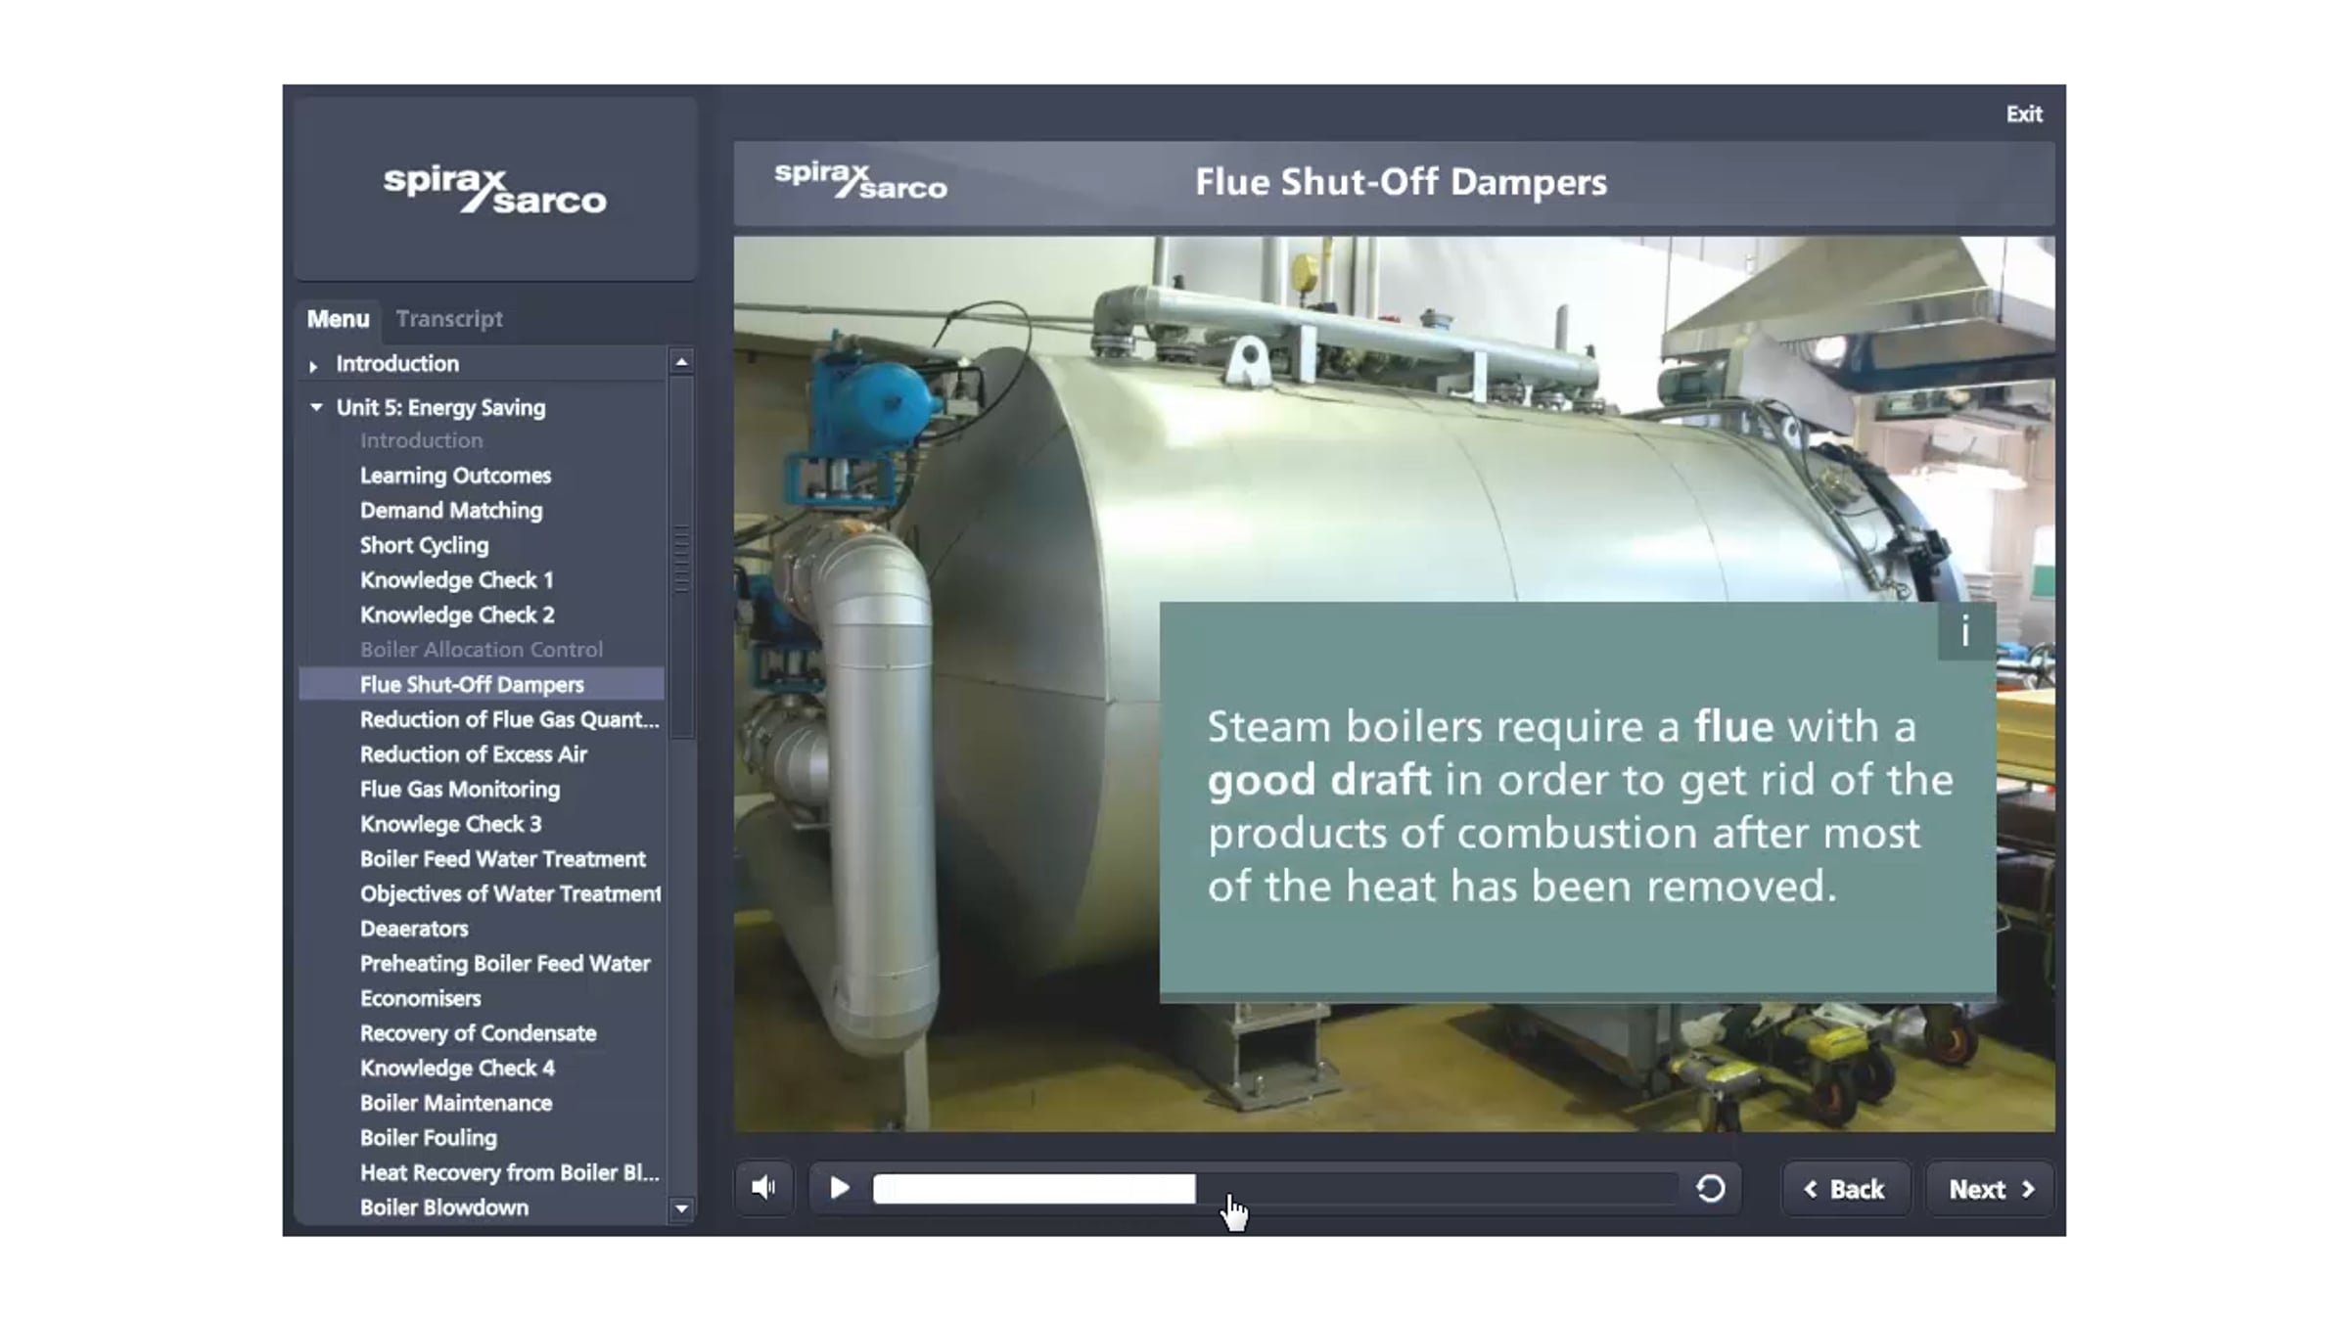Mute audio with the speaker icon
The image size is (2349, 1321).
pyautogui.click(x=763, y=1188)
